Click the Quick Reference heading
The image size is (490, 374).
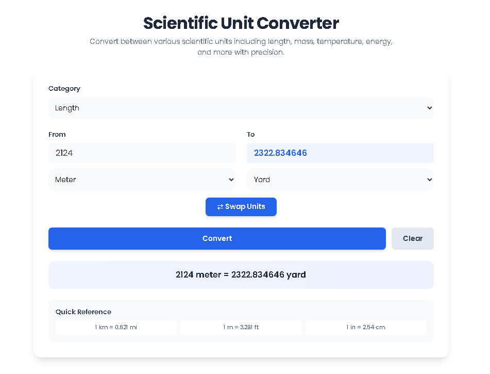point(83,312)
